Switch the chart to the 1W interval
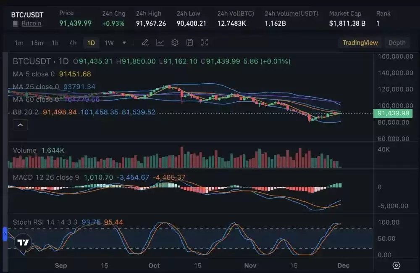 click(x=108, y=42)
